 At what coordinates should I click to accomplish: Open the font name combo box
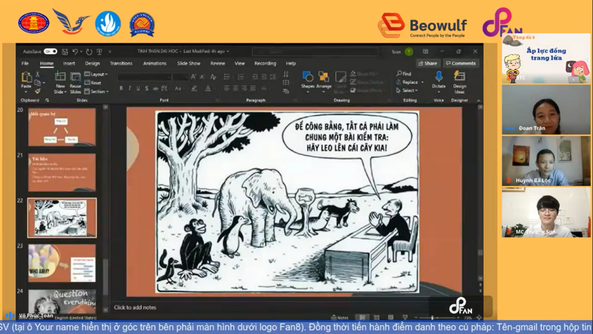[x=144, y=77]
